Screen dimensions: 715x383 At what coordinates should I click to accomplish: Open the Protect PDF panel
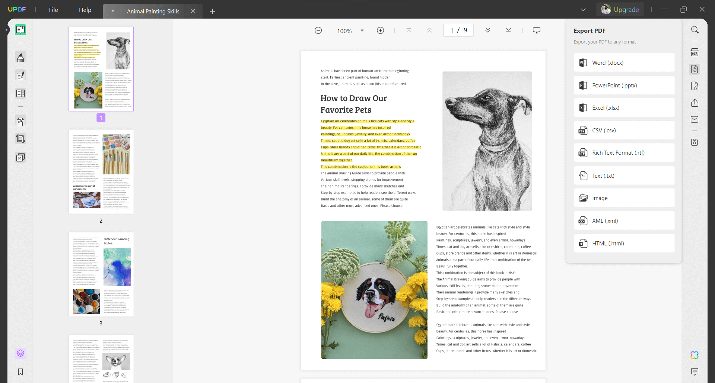coord(695,86)
